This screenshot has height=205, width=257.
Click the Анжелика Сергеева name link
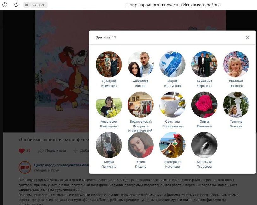tap(204, 84)
